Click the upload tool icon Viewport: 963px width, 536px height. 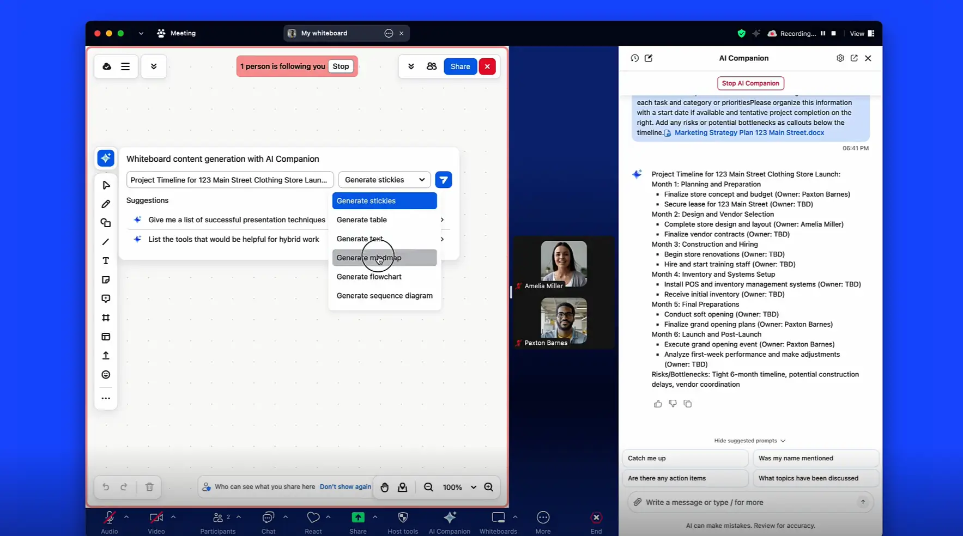106,356
